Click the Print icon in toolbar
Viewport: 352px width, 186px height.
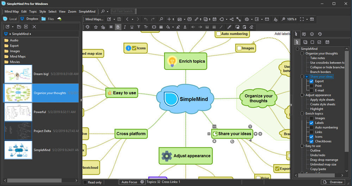tap(247, 19)
